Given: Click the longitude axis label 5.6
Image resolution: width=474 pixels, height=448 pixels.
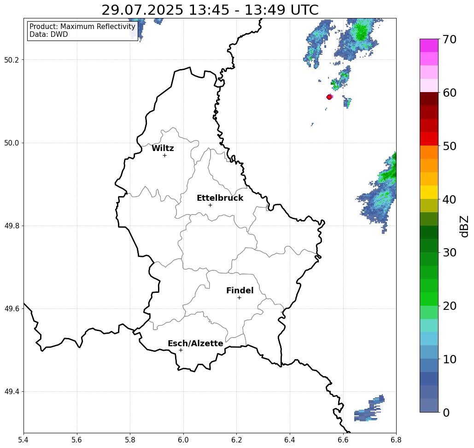Looking at the screenshot, I should pos(77,440).
